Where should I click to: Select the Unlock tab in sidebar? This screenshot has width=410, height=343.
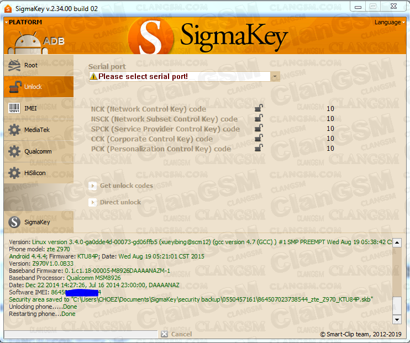tap(39, 87)
